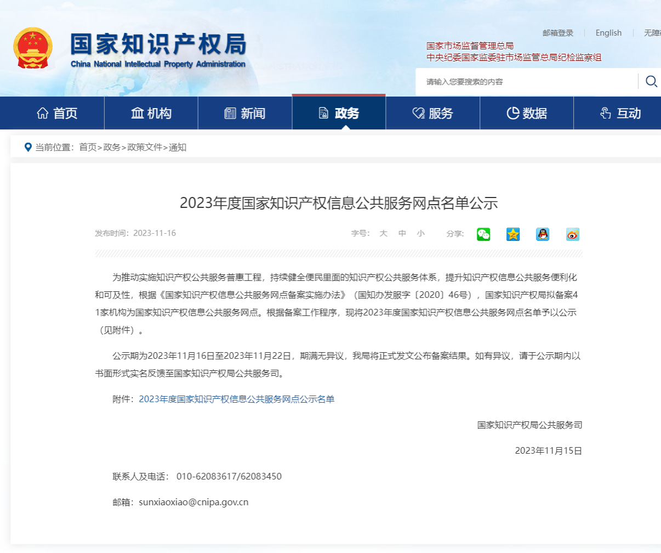This screenshot has height=553, width=661.
Task: Share via QQ penguin icon
Action: (543, 234)
